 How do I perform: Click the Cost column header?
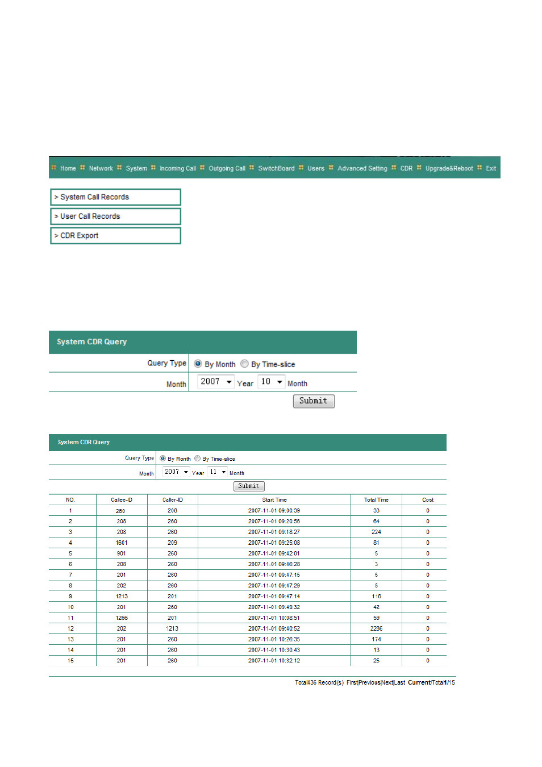click(428, 500)
